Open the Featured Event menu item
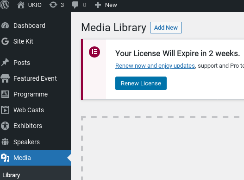The image size is (244, 180). 35,78
